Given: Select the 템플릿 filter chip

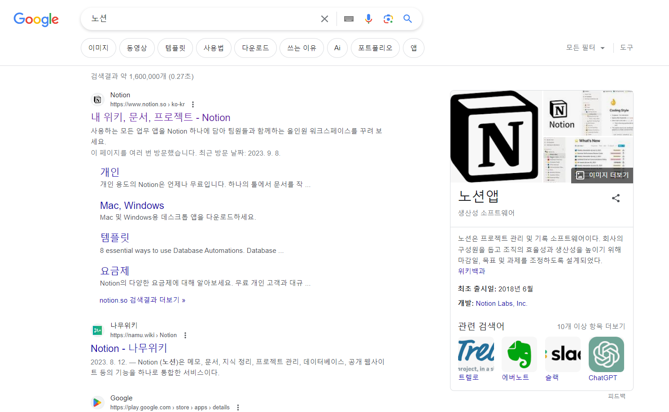Looking at the screenshot, I should click(x=175, y=48).
